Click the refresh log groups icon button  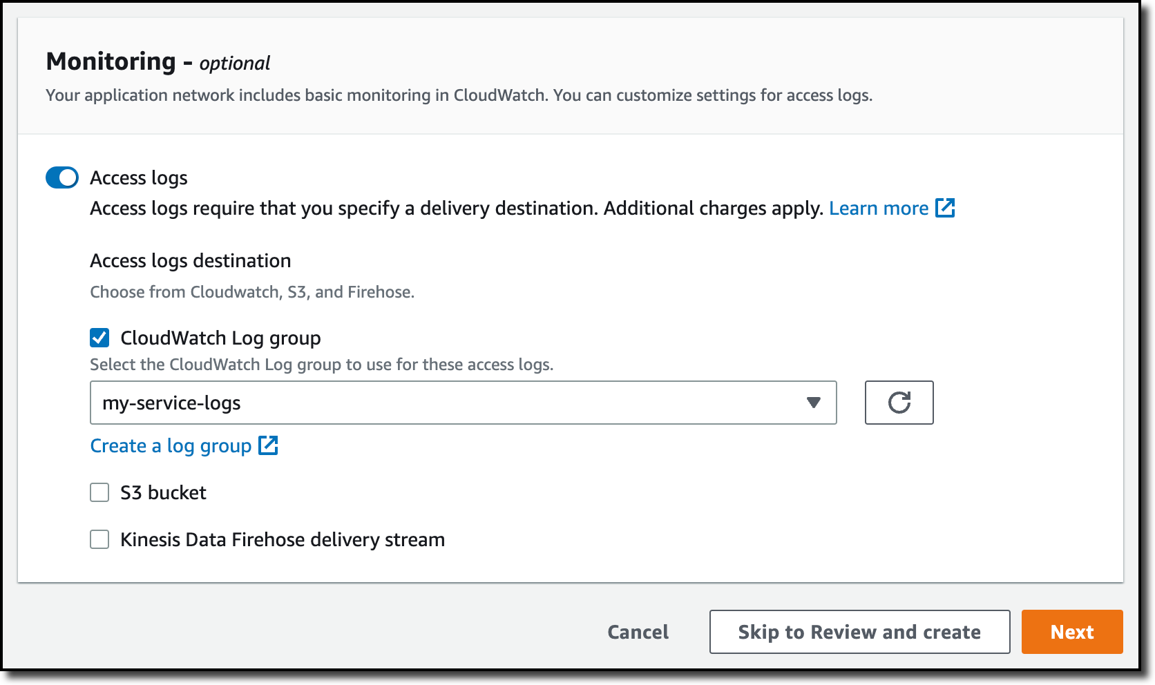coord(899,403)
